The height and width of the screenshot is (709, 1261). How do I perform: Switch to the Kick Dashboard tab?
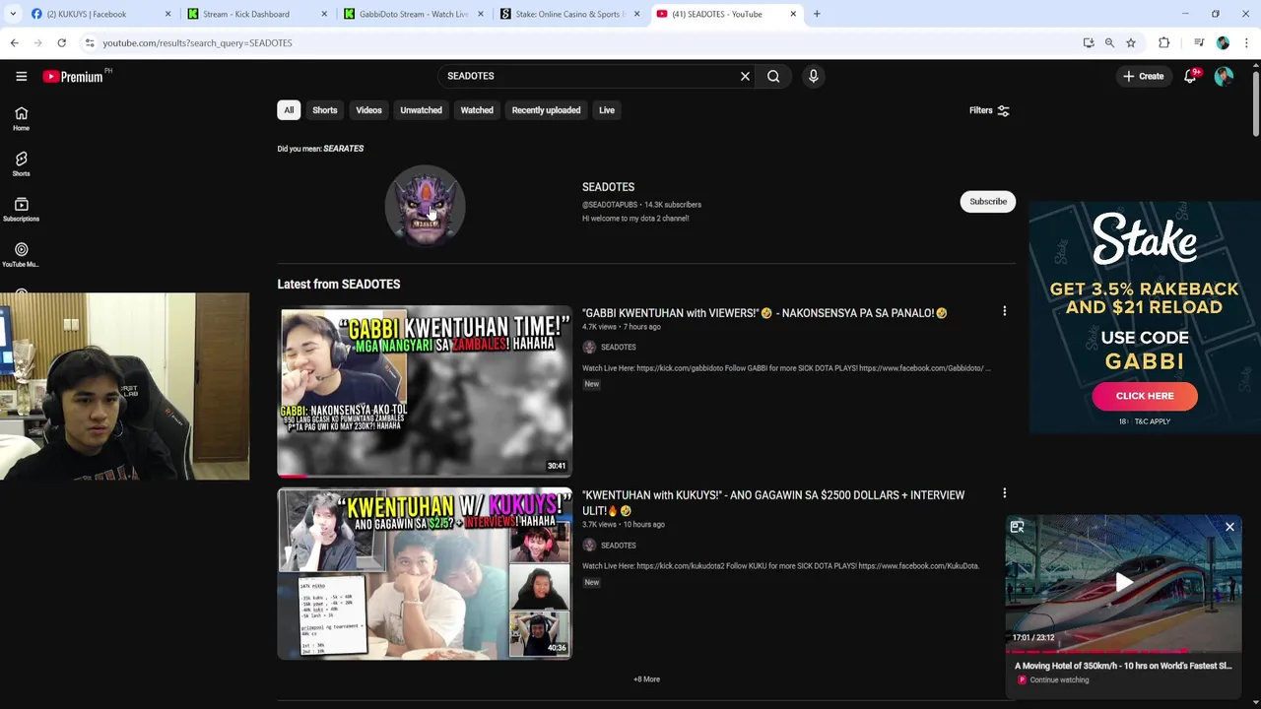point(256,14)
